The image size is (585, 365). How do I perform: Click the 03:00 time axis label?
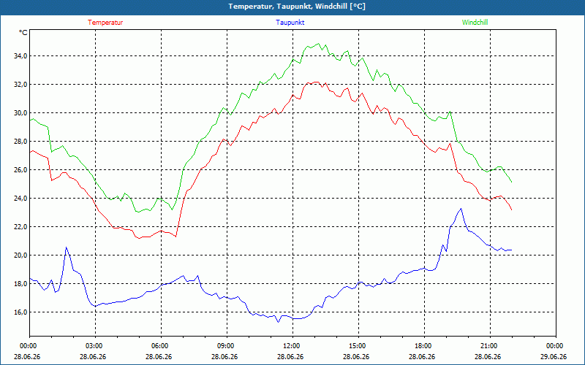point(95,346)
